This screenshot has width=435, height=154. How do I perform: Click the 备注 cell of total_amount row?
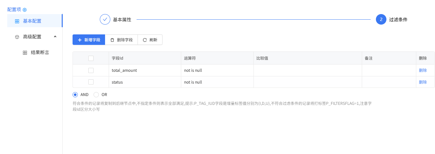[389, 70]
